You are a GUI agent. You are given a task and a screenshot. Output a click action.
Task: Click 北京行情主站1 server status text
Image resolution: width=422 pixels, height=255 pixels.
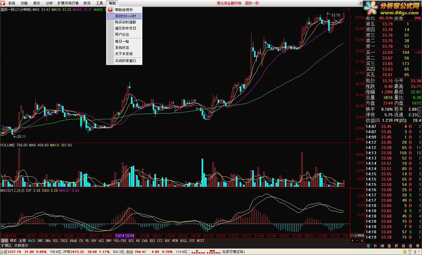click(234, 252)
